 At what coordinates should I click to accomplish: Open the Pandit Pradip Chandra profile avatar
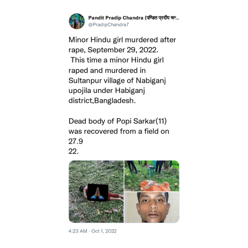tap(76, 21)
